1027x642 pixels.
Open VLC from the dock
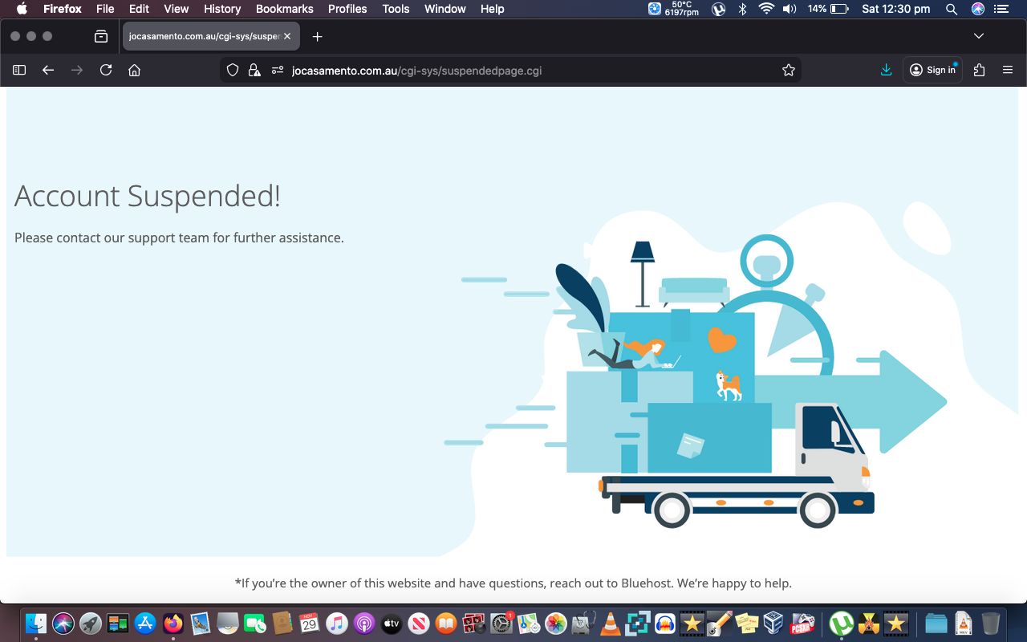pyautogui.click(x=611, y=624)
